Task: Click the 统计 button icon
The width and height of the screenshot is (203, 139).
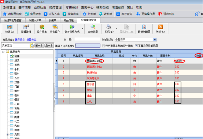Action: point(10,27)
